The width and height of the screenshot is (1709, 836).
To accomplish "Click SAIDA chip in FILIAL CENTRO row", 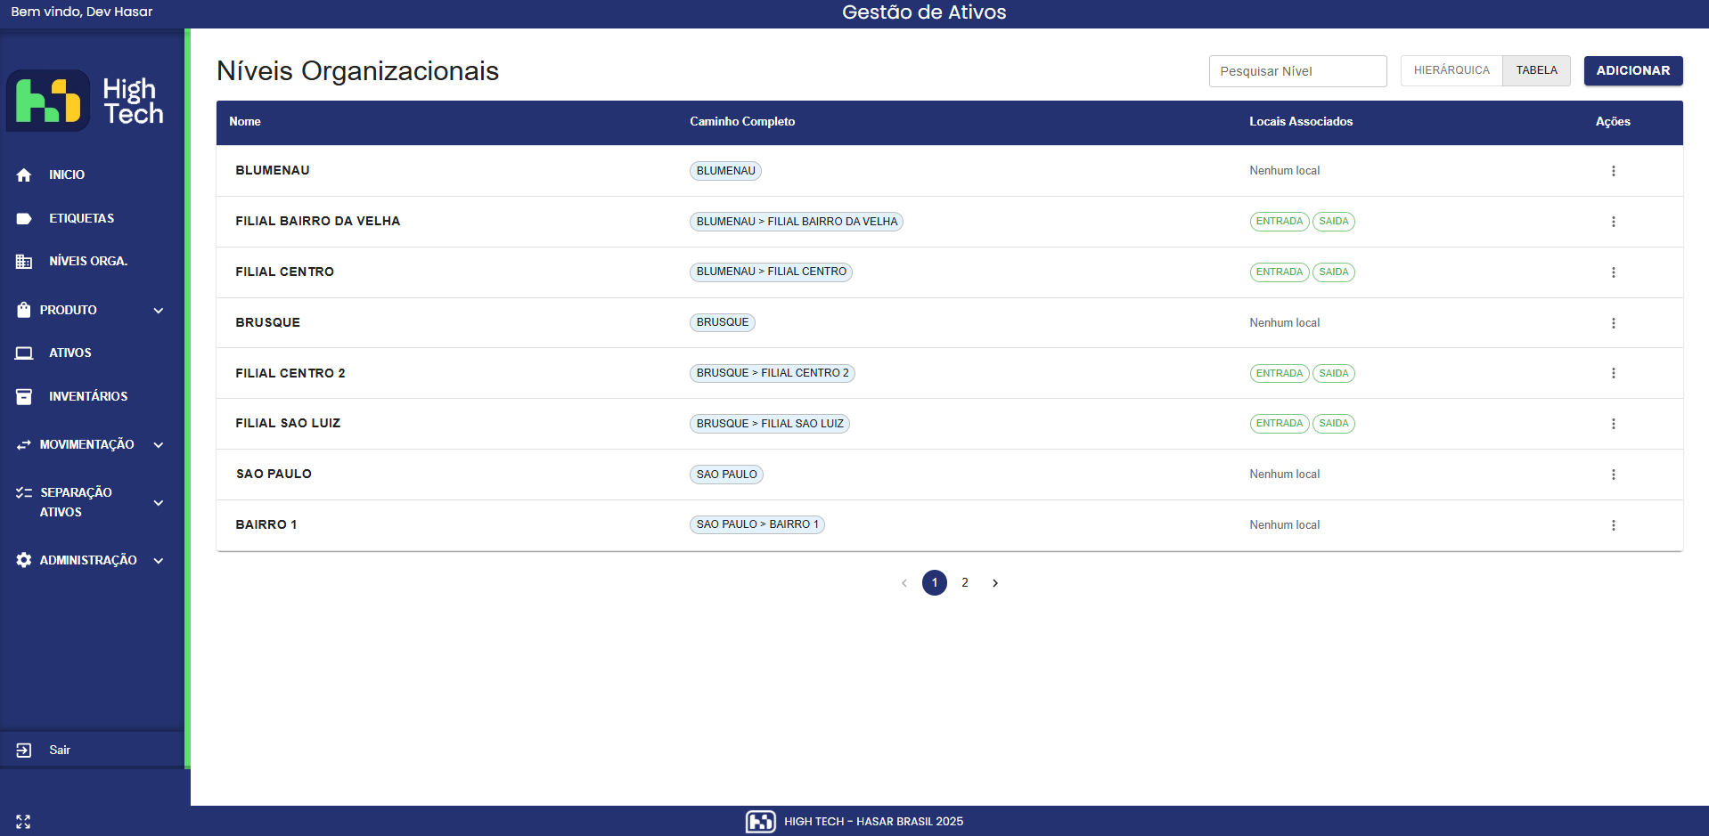I will (1333, 272).
